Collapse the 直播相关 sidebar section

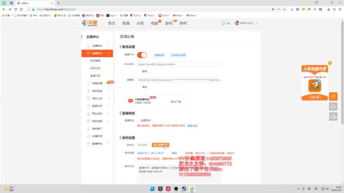[x=109, y=53]
